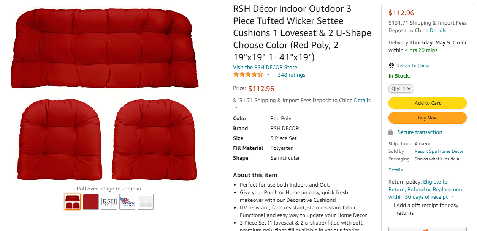Image resolution: width=477 pixels, height=231 pixels.
Task: Select the faded white cushions thumbnail
Action: point(146,202)
